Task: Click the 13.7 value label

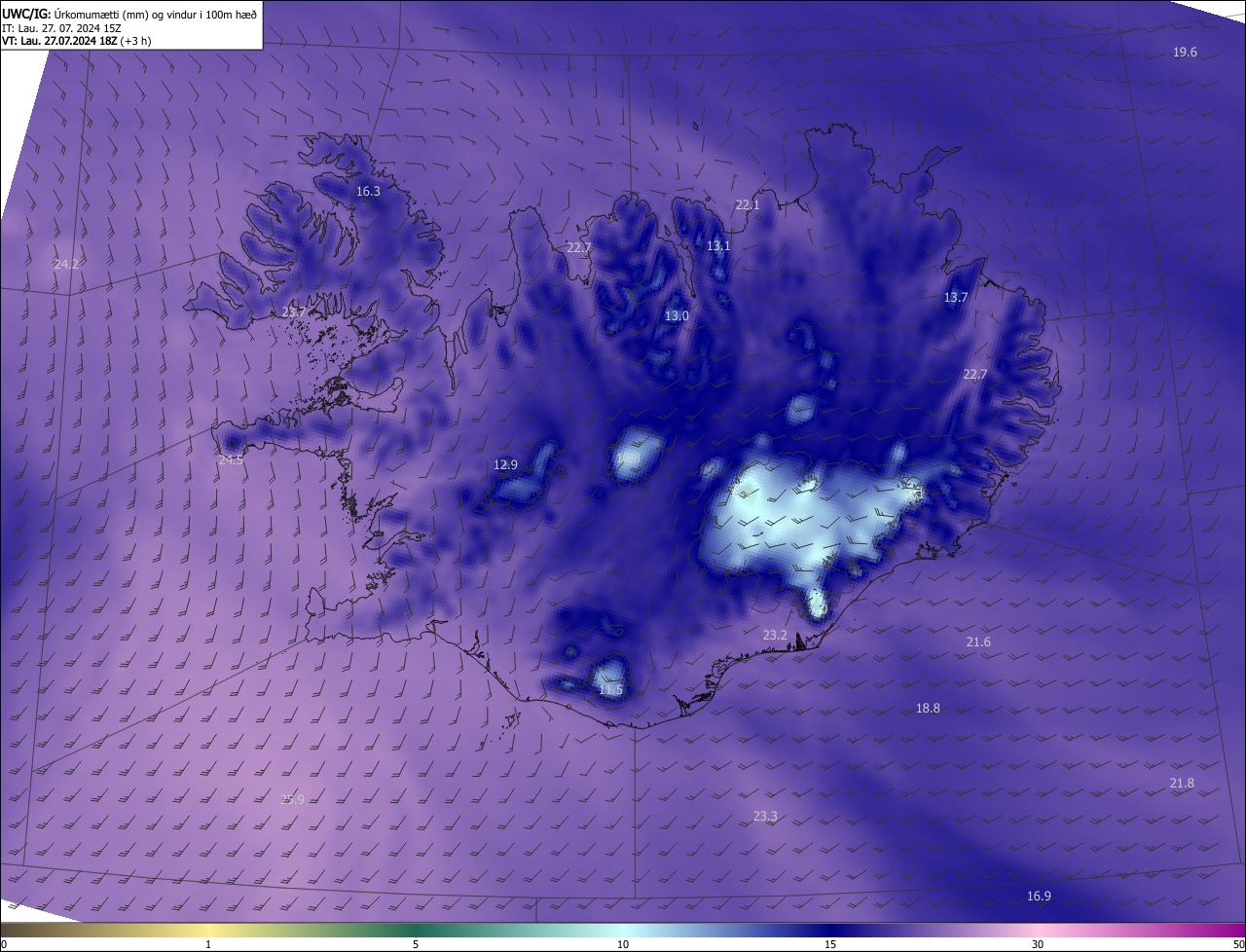Action: (x=956, y=298)
